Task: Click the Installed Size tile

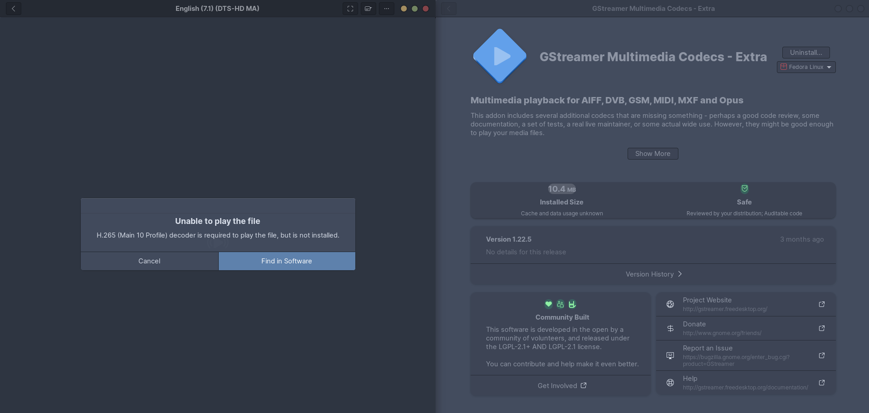Action: 561,201
